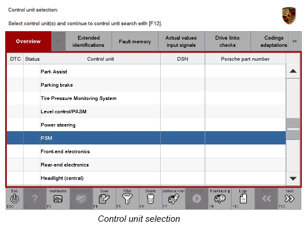Open the Multimeter tool

pyautogui.click(x=58, y=199)
